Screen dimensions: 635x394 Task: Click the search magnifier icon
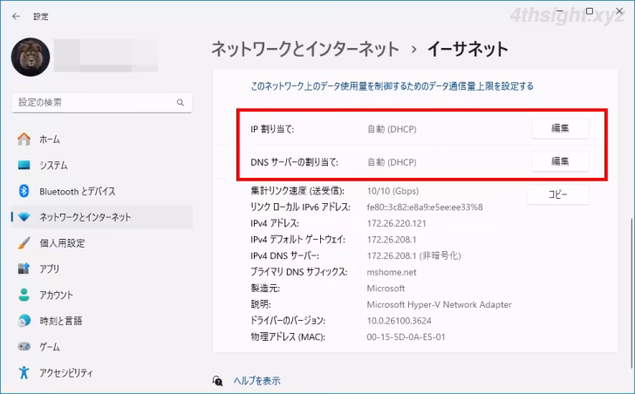181,103
